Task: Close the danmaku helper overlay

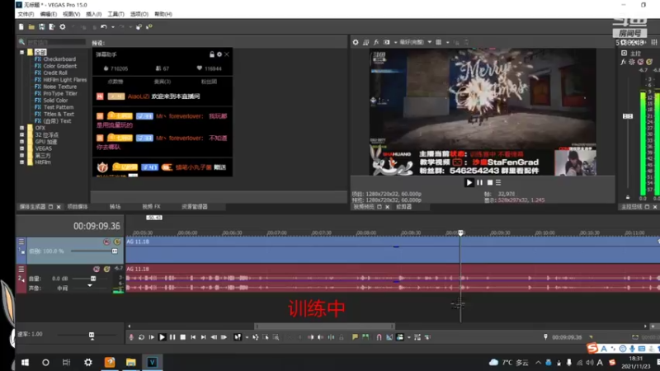Action: (227, 54)
